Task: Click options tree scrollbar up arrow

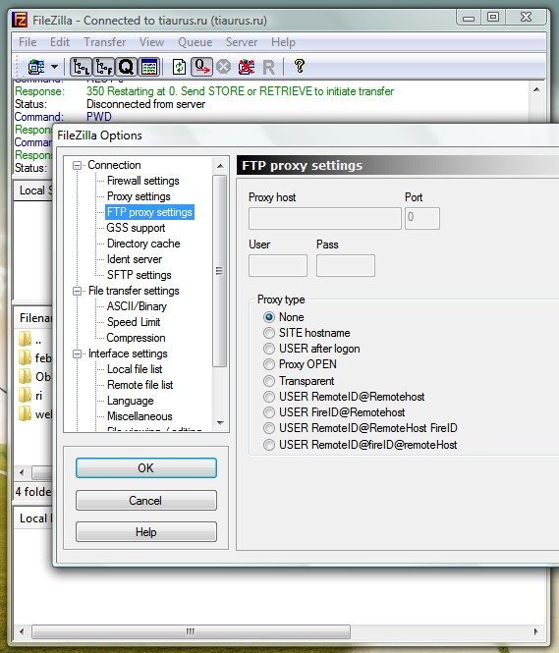Action: tap(220, 166)
